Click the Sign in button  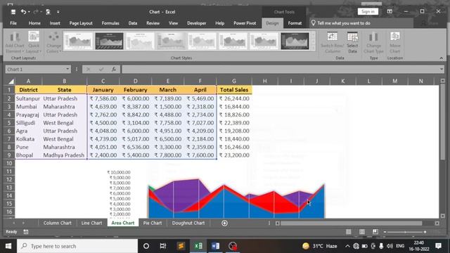point(368,11)
